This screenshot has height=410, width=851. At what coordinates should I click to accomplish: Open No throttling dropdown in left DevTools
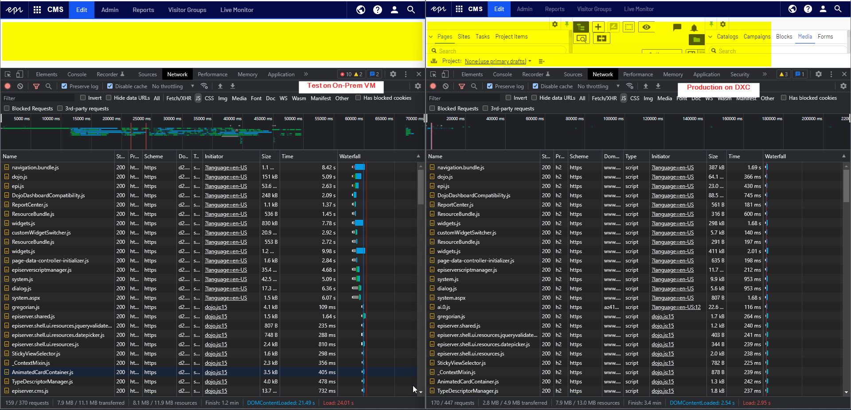173,86
